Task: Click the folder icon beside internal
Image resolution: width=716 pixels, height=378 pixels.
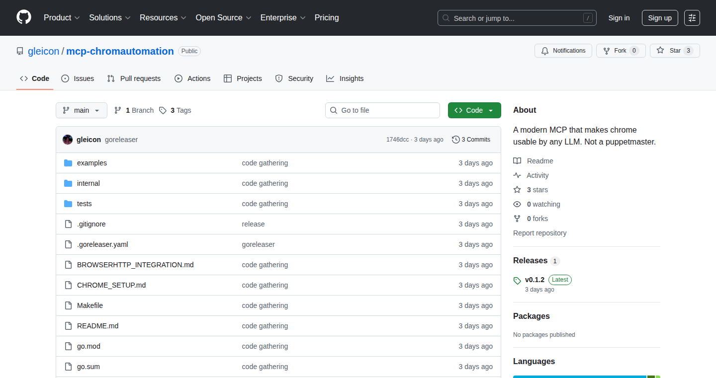Action: click(x=68, y=183)
